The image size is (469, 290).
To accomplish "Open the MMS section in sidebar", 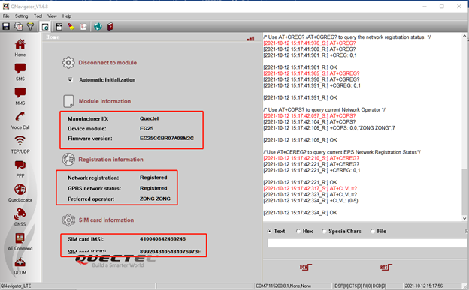I will [20, 96].
